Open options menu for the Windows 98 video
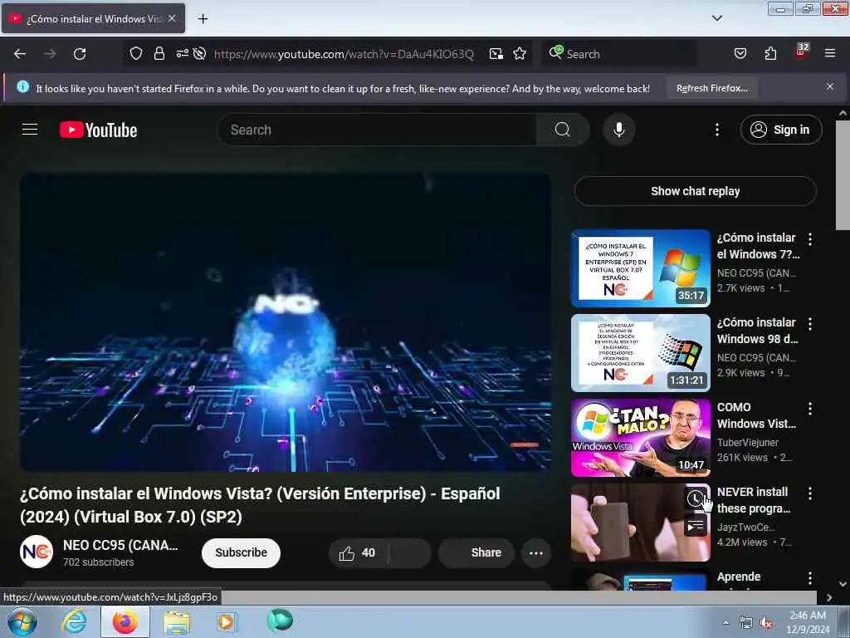 (x=810, y=324)
